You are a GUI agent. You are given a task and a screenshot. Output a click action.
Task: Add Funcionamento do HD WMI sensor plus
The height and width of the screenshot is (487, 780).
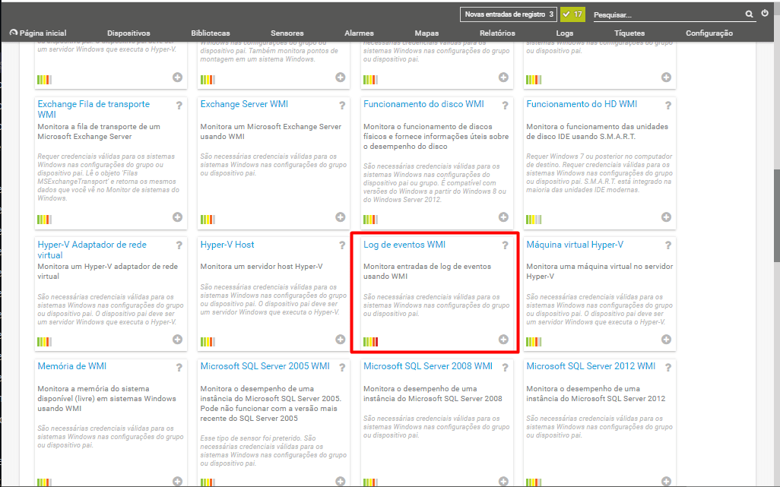[667, 217]
